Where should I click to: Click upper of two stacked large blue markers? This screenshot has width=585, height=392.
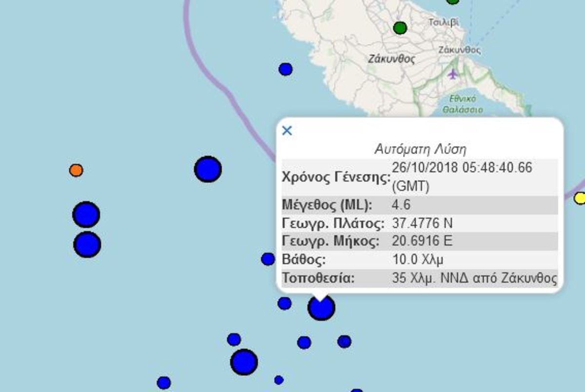click(x=86, y=215)
